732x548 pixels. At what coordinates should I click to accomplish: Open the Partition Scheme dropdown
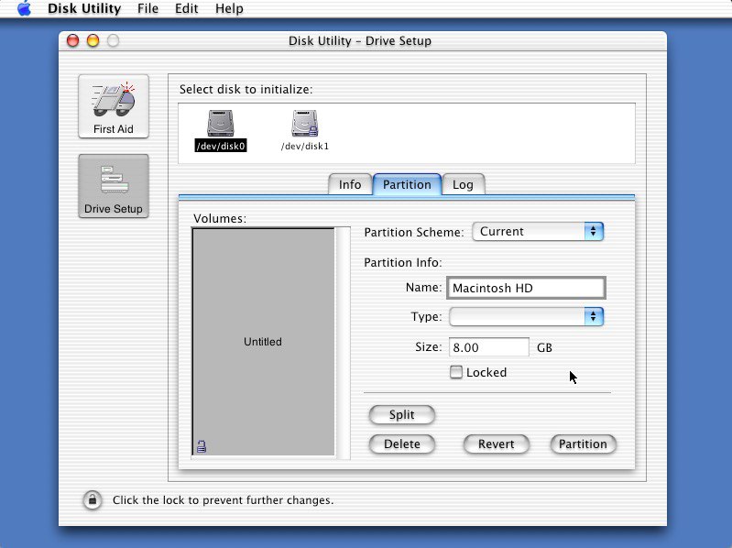click(538, 232)
